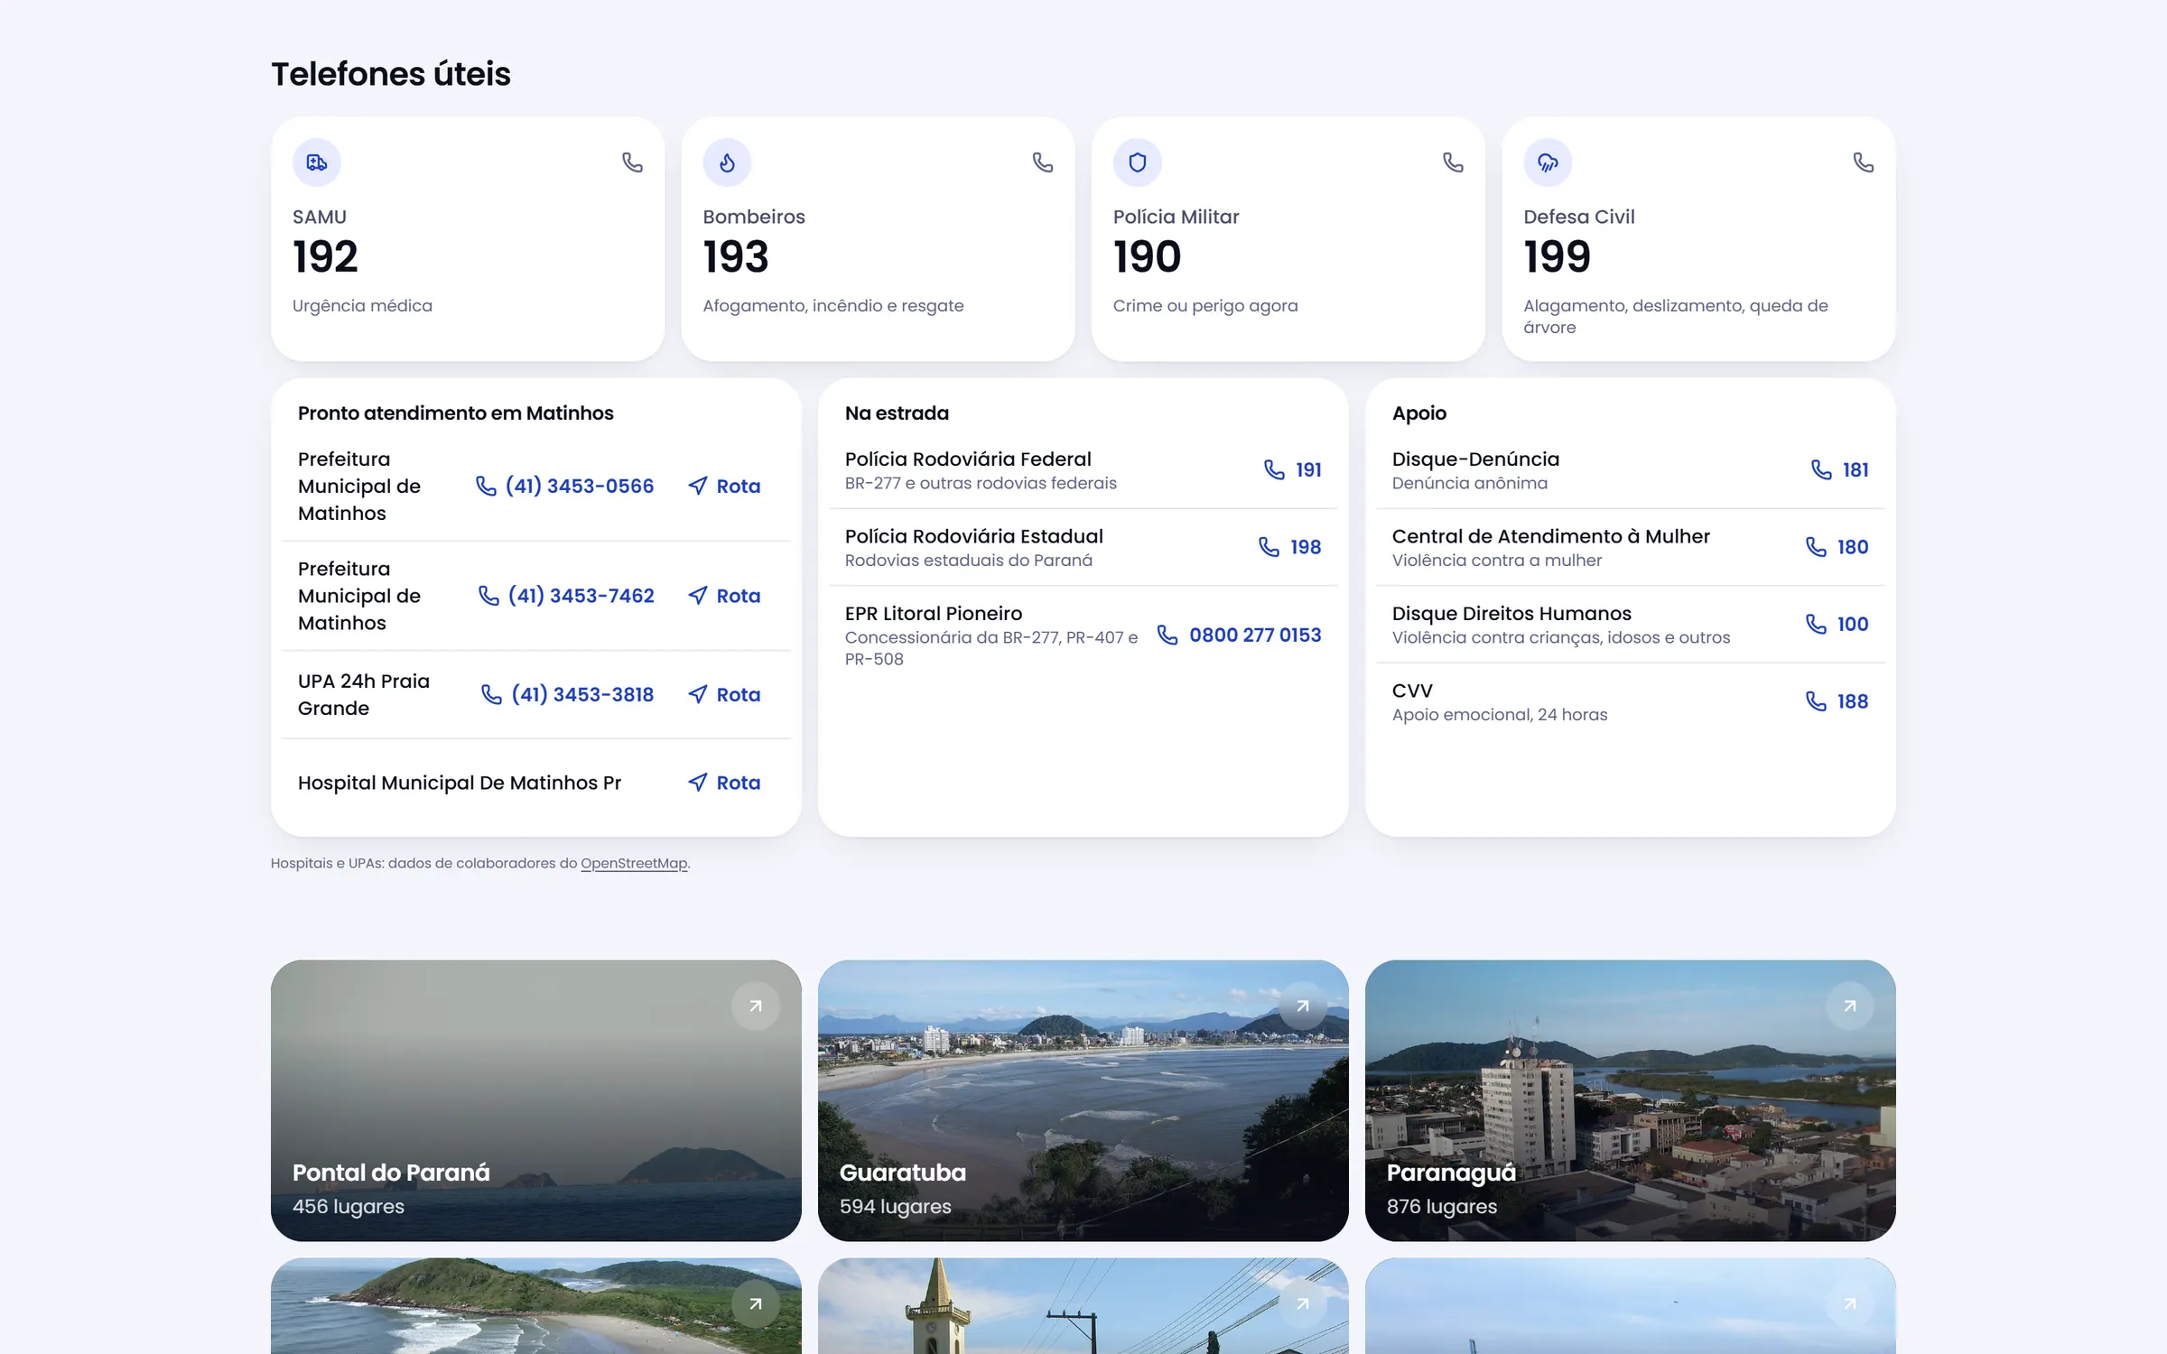
Task: Call UPA 24h Praia Grande (41) 3453-3818
Action: (x=568, y=694)
